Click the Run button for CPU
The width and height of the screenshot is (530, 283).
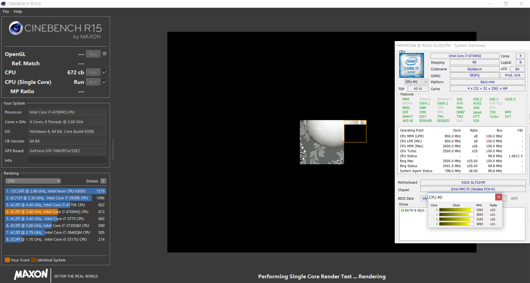[93, 72]
